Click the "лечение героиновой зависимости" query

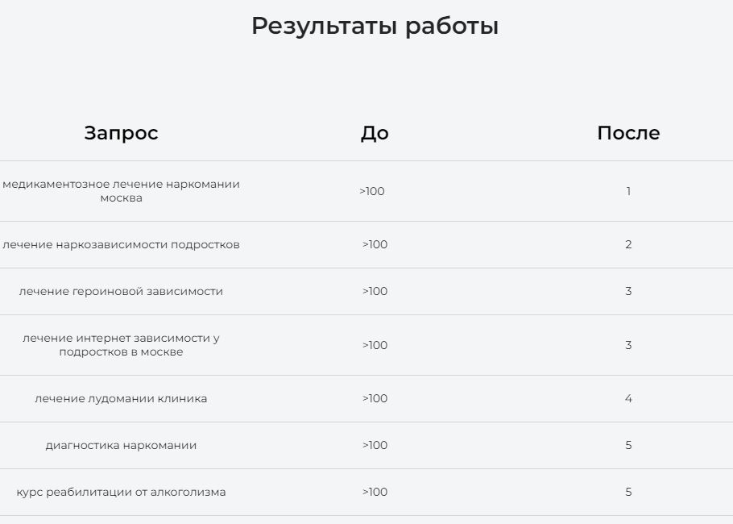[121, 291]
